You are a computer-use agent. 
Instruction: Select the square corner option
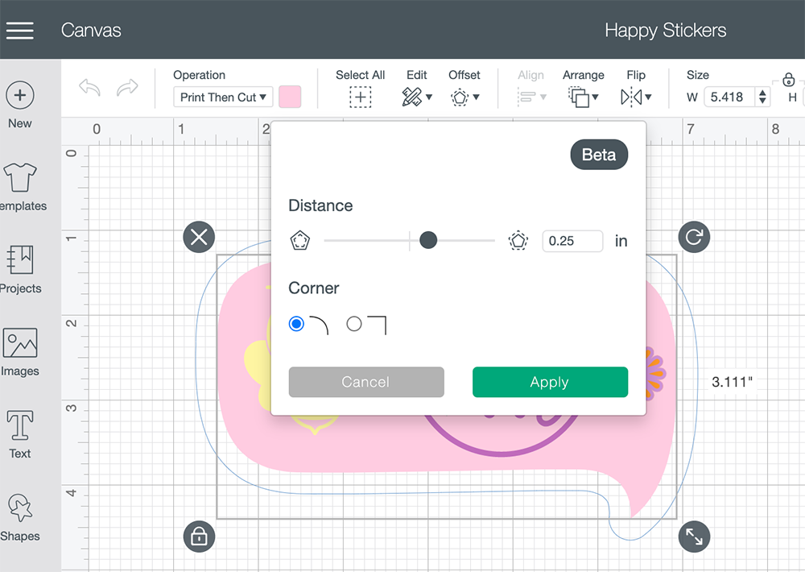(x=353, y=324)
